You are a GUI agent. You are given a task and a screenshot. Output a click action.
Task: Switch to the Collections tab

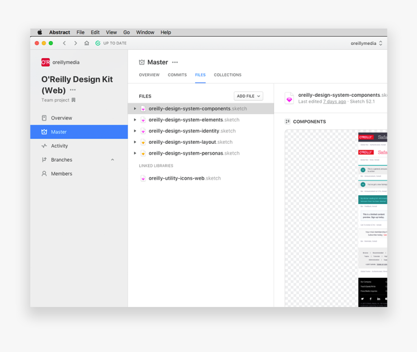[227, 75]
